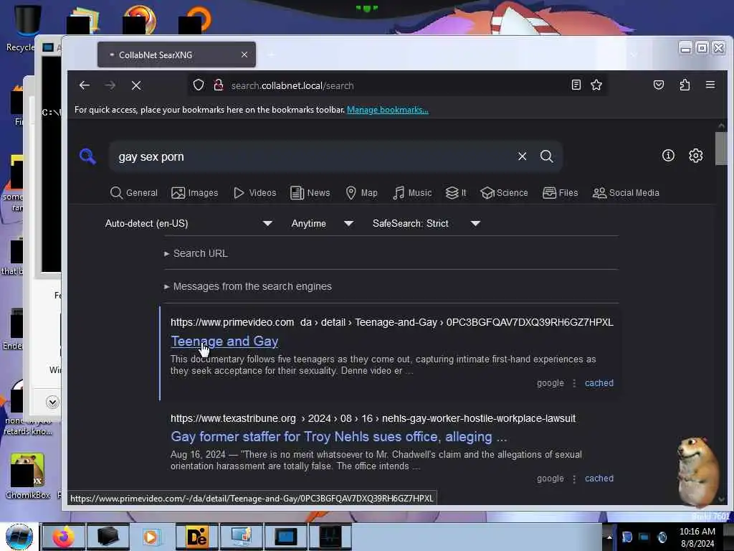Click the Windows Start button

tap(19, 537)
